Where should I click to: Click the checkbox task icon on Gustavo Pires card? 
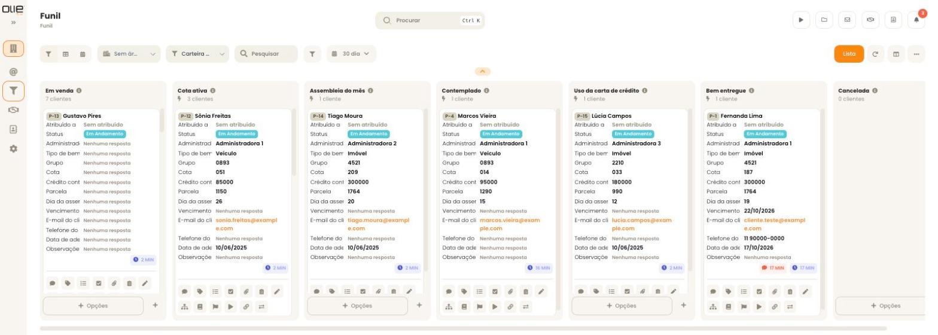[99, 284]
